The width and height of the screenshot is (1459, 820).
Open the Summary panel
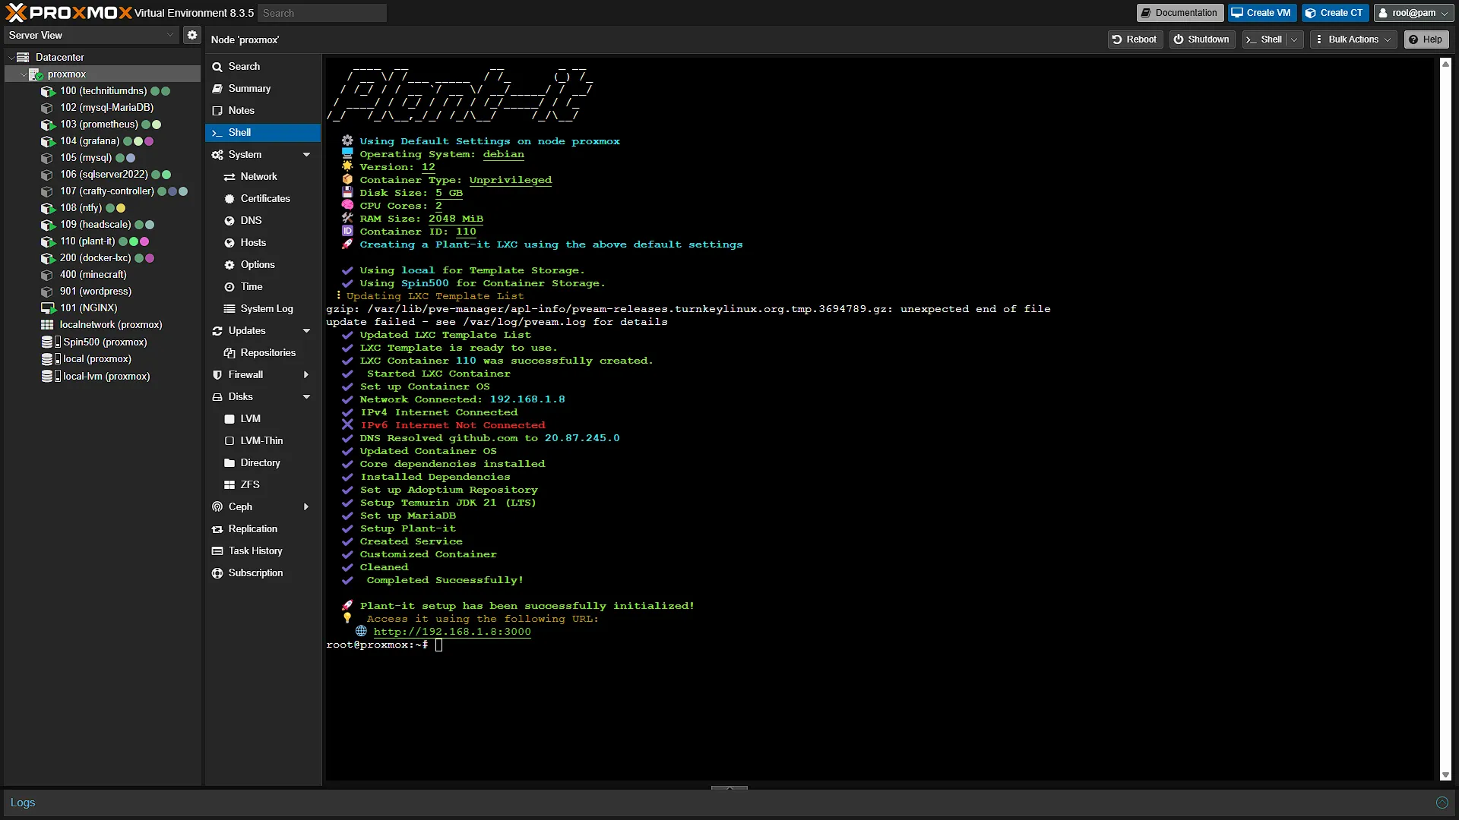(x=263, y=89)
